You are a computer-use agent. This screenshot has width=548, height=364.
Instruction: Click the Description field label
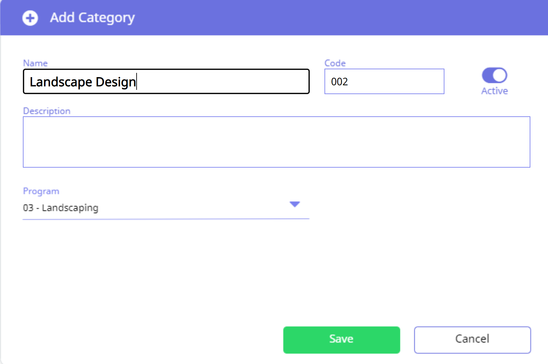click(x=47, y=111)
